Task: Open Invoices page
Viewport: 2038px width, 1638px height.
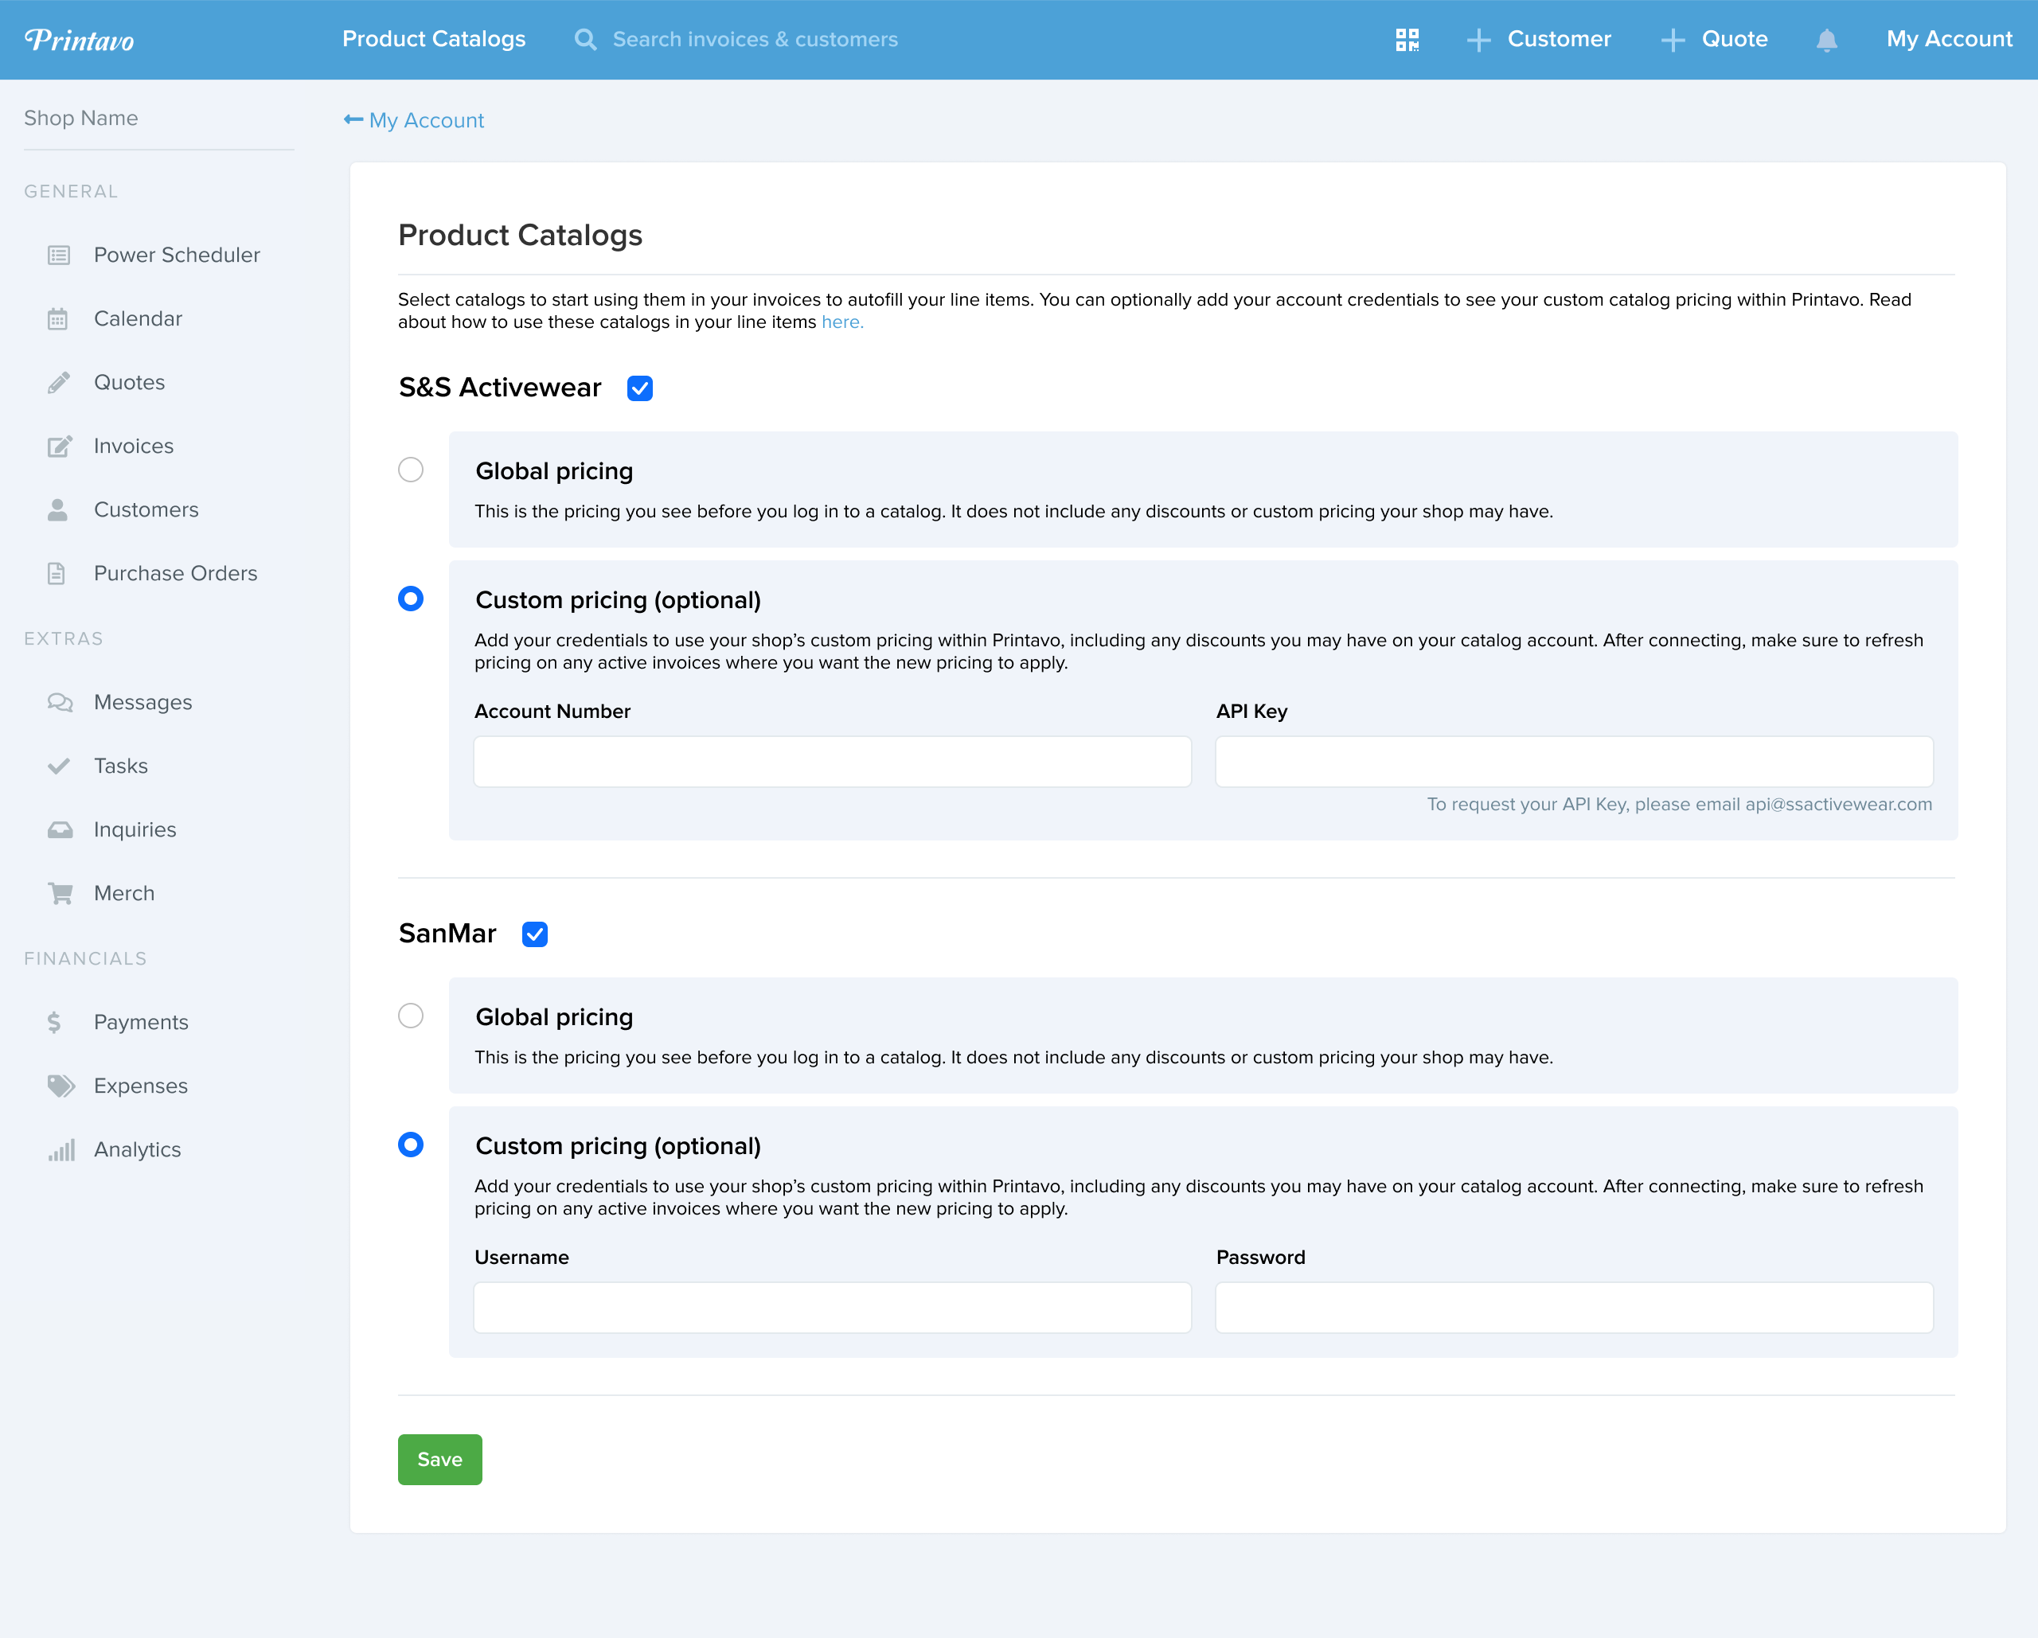Action: pyautogui.click(x=133, y=447)
